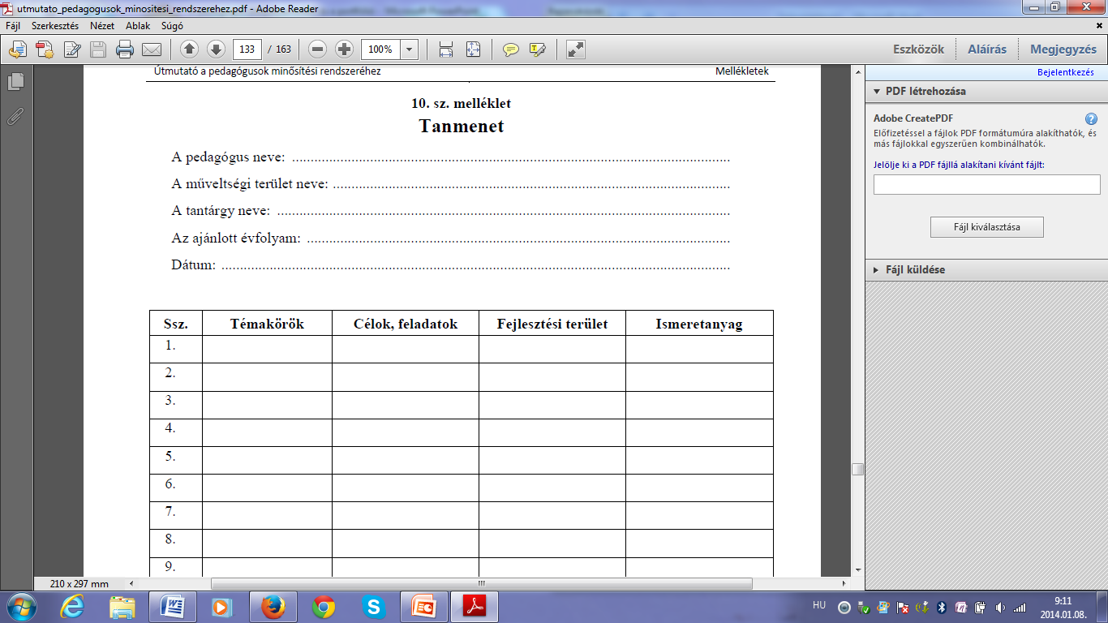Image resolution: width=1108 pixels, height=623 pixels.
Task: Click the HU language indicator
Action: [x=820, y=605]
